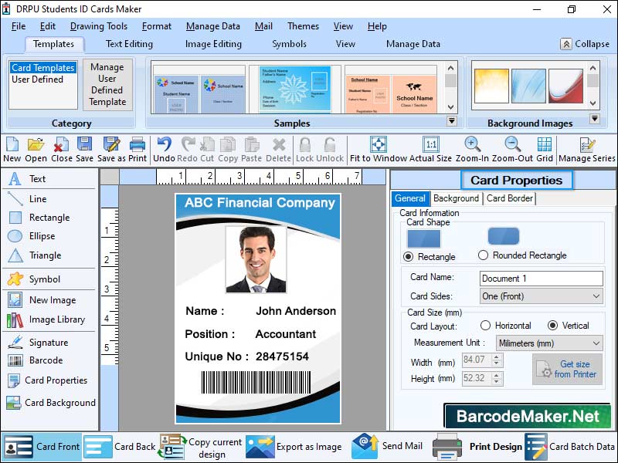
Task: Click the Export as Image icon
Action: [294, 447]
